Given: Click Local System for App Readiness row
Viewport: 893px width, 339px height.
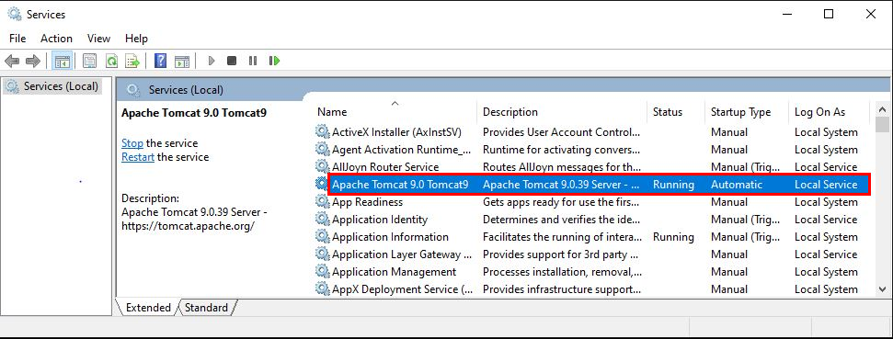Looking at the screenshot, I should pyautogui.click(x=826, y=202).
